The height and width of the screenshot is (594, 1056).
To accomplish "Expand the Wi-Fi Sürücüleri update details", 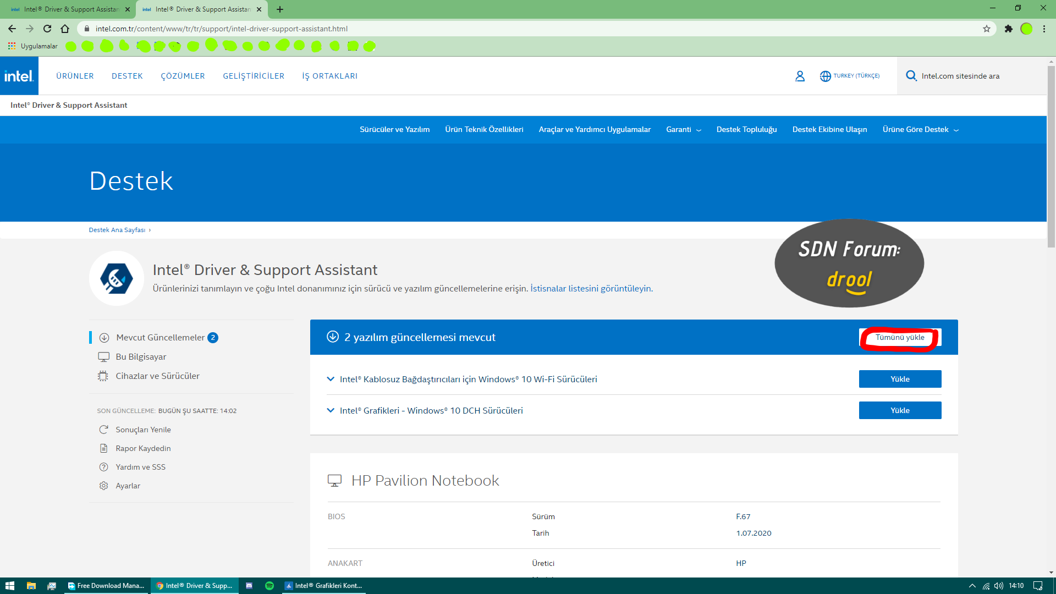I will pos(331,379).
